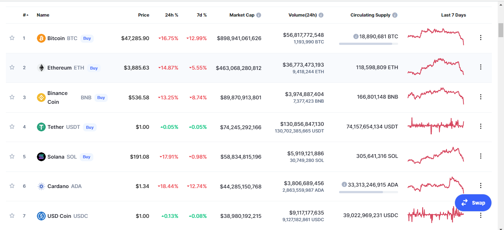Sort by the # rank column
This screenshot has width=504, height=230.
(25, 15)
